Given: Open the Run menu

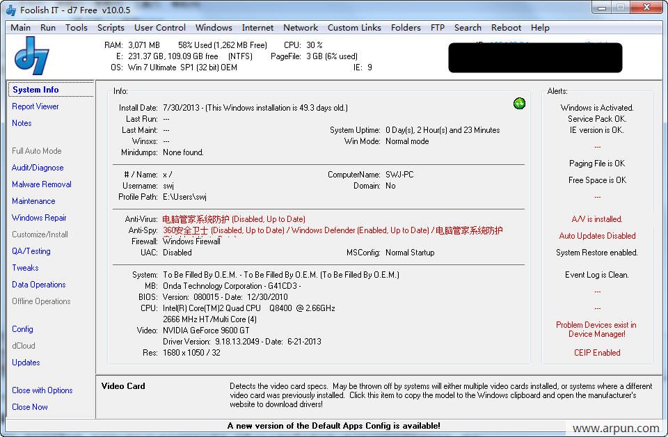Looking at the screenshot, I should pos(48,28).
